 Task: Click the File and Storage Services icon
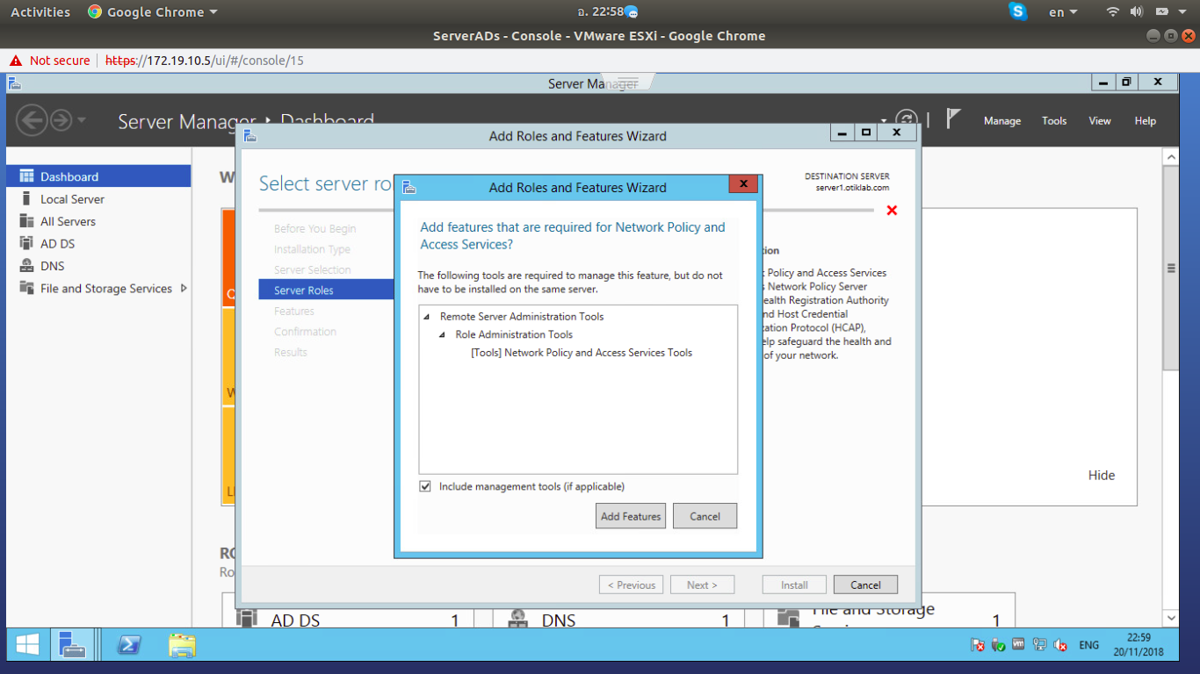click(26, 288)
